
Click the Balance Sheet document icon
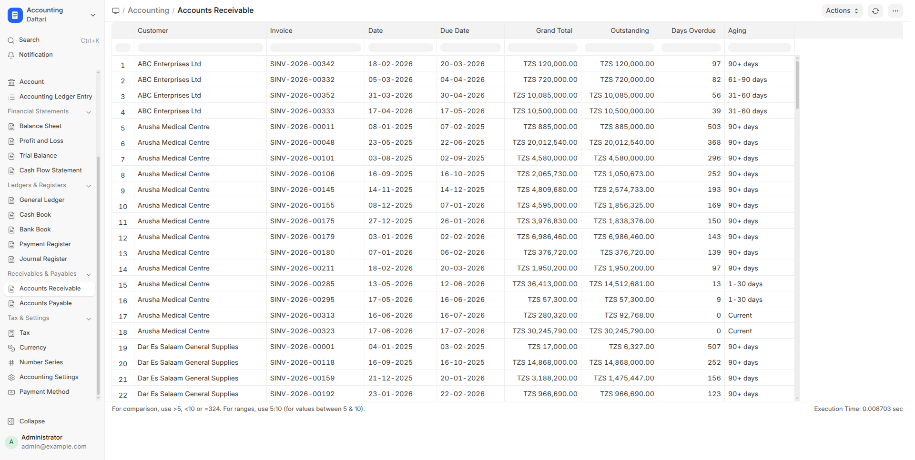tap(11, 127)
